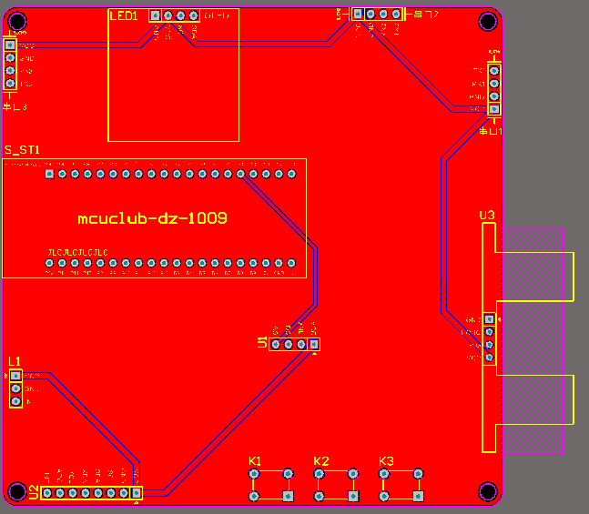Select the square pad of U2 header

pos(137,492)
